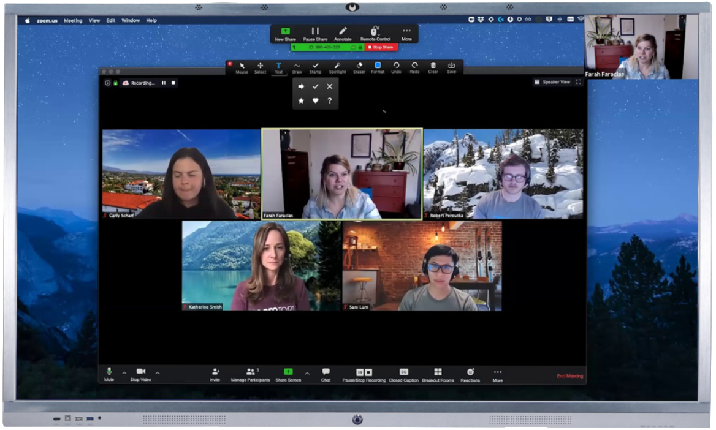This screenshot has height=430, width=716.
Task: Mute the microphone
Action: (109, 372)
